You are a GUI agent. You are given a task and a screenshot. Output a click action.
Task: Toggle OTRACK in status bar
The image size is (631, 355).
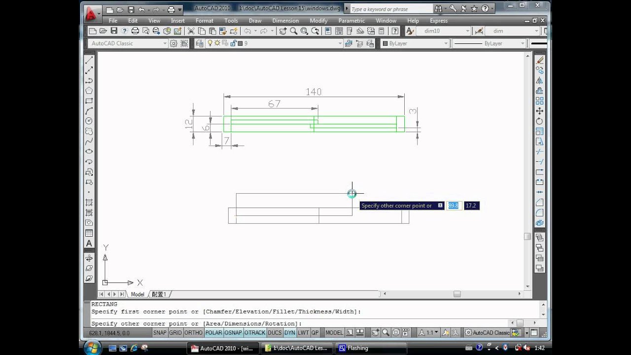pyautogui.click(x=255, y=333)
